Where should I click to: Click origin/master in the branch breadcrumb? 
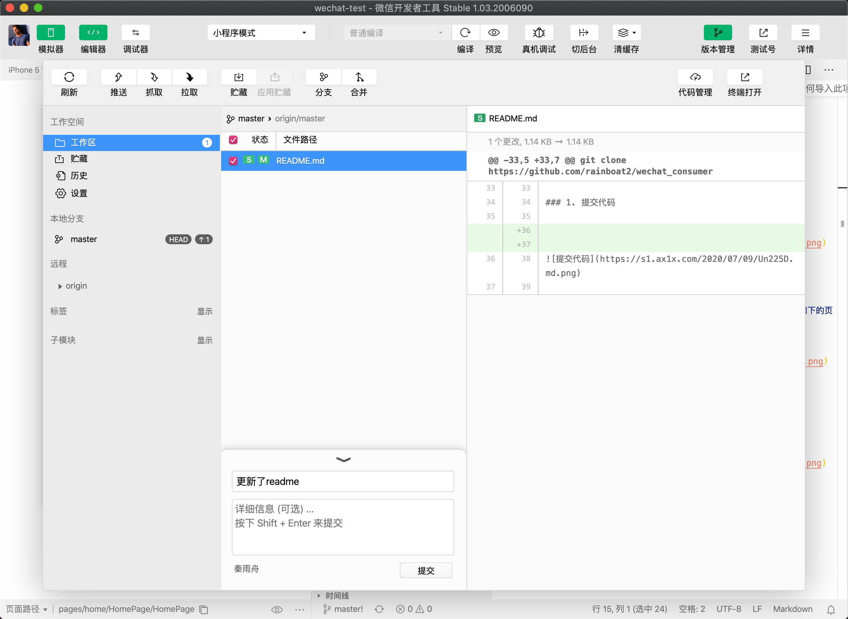[300, 119]
